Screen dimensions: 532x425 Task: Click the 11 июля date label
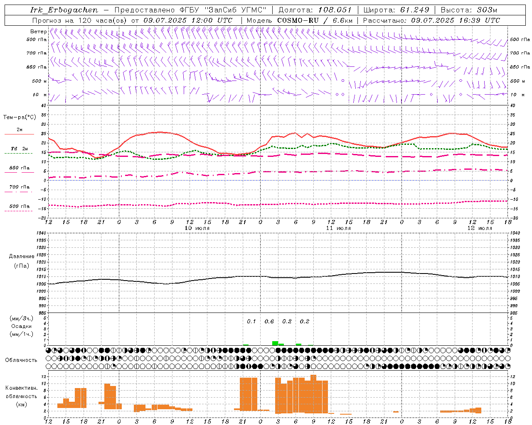(x=338, y=228)
